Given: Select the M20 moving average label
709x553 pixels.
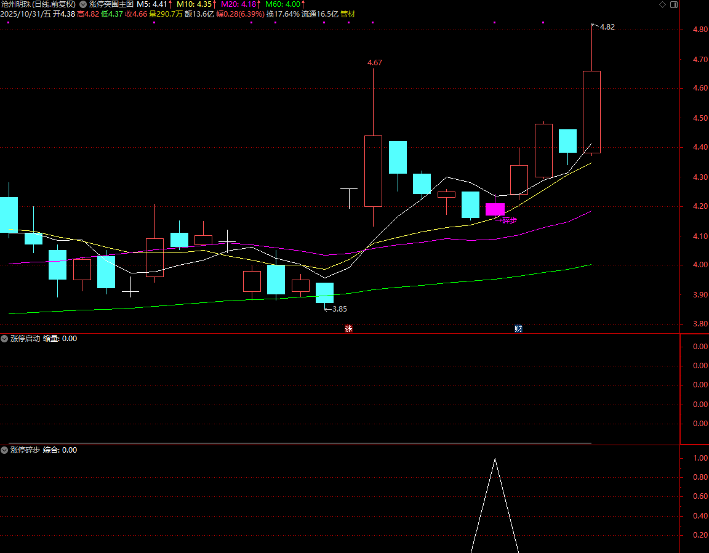Looking at the screenshot, I should (x=241, y=4).
